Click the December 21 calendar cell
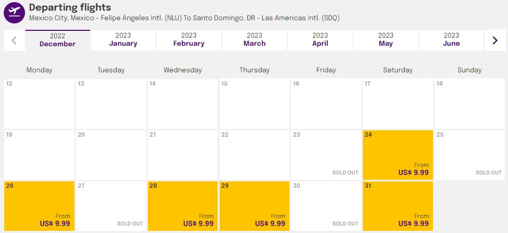This screenshot has height=233, width=508. (x=183, y=155)
